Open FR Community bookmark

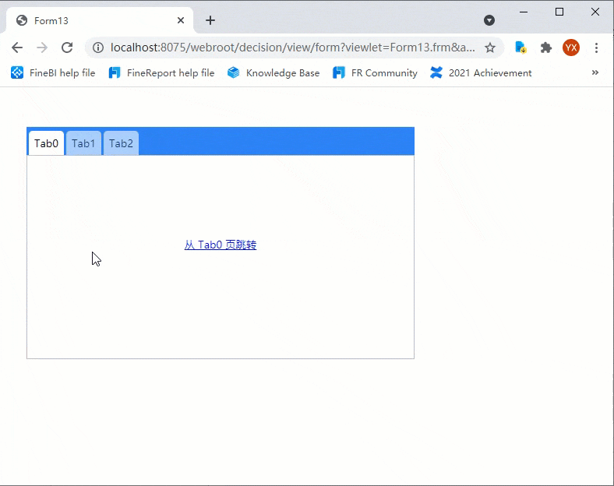coord(375,72)
